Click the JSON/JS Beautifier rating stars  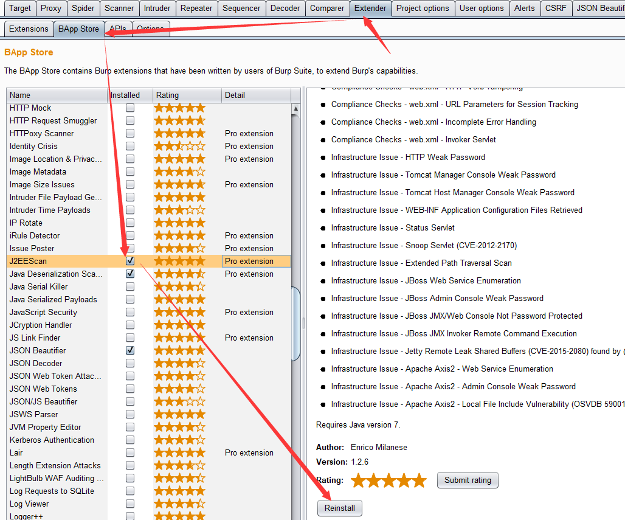(x=180, y=401)
